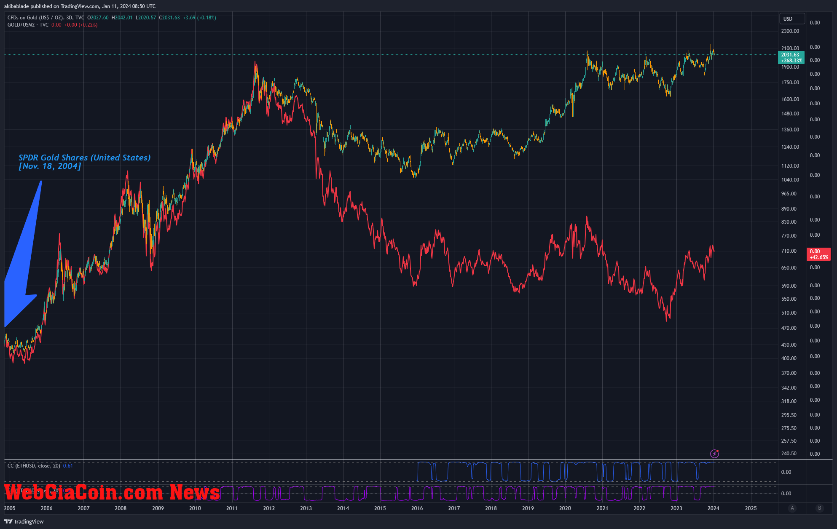Click the 1600.00 price axis label

(x=790, y=99)
